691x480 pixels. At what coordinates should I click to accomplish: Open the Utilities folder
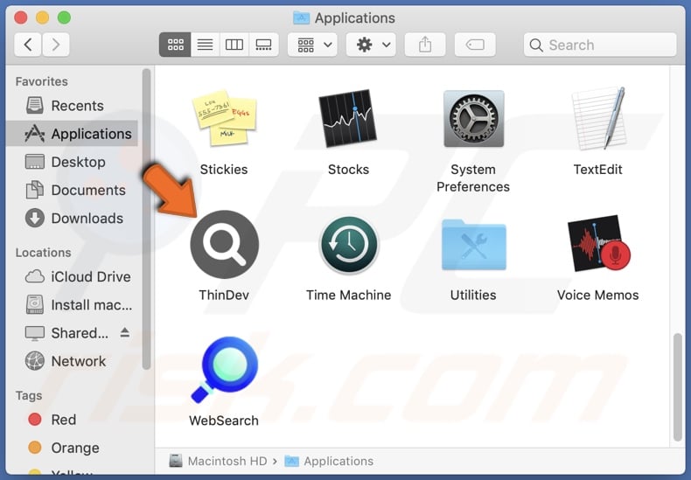[x=473, y=247]
